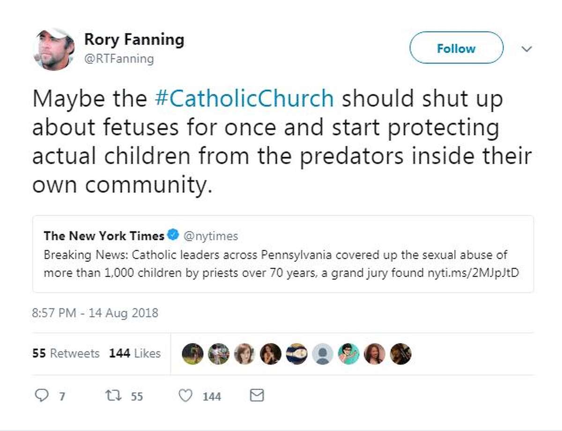Click the anonymous default avatar among the likers
Screen dimensions: 562x431
322,354
